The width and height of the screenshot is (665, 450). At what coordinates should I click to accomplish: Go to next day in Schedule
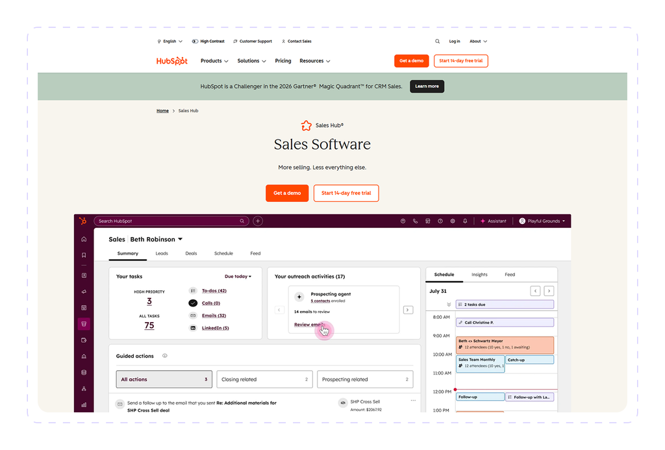[549, 291]
